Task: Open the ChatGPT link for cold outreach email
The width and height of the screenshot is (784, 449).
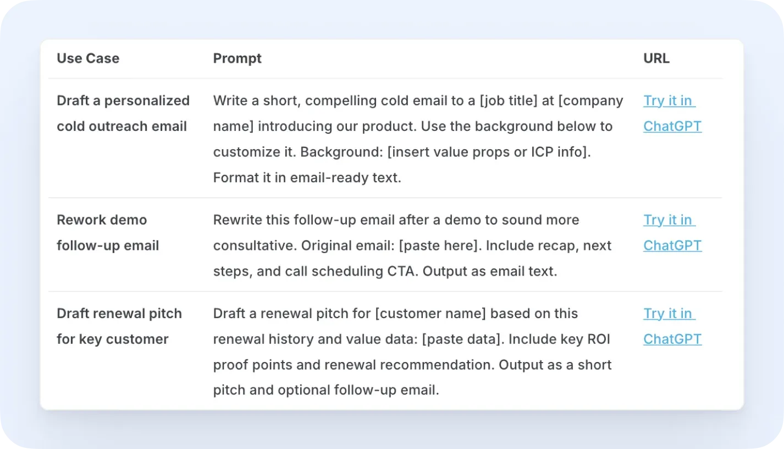Action: pyautogui.click(x=672, y=113)
